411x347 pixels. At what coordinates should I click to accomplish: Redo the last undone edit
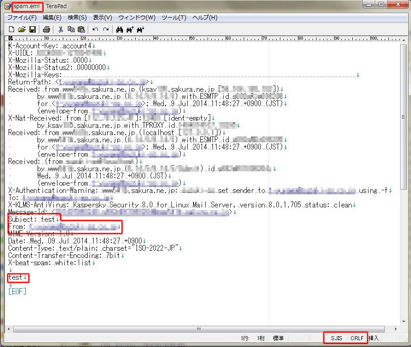click(106, 29)
